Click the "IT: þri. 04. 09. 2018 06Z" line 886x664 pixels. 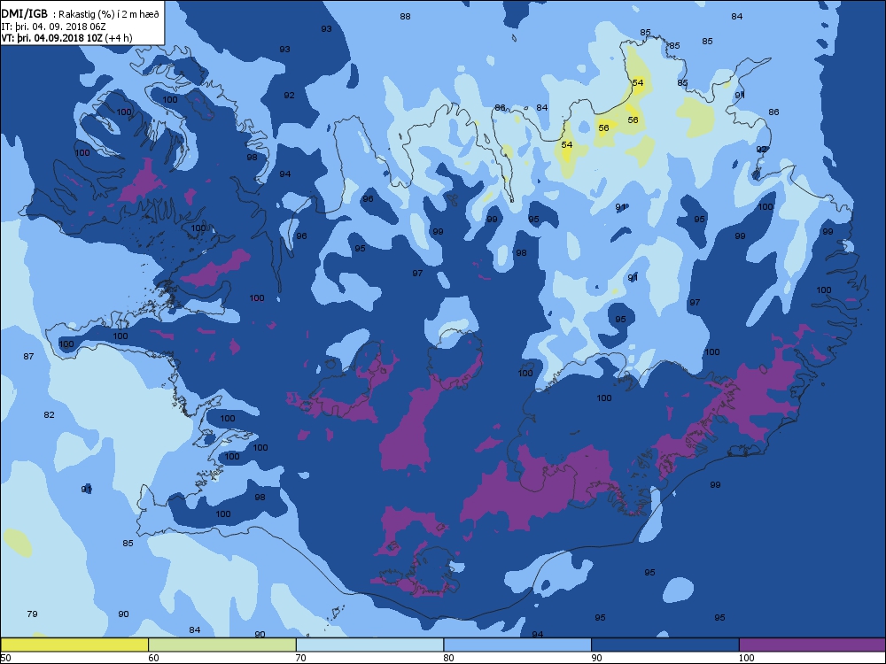coord(54,27)
